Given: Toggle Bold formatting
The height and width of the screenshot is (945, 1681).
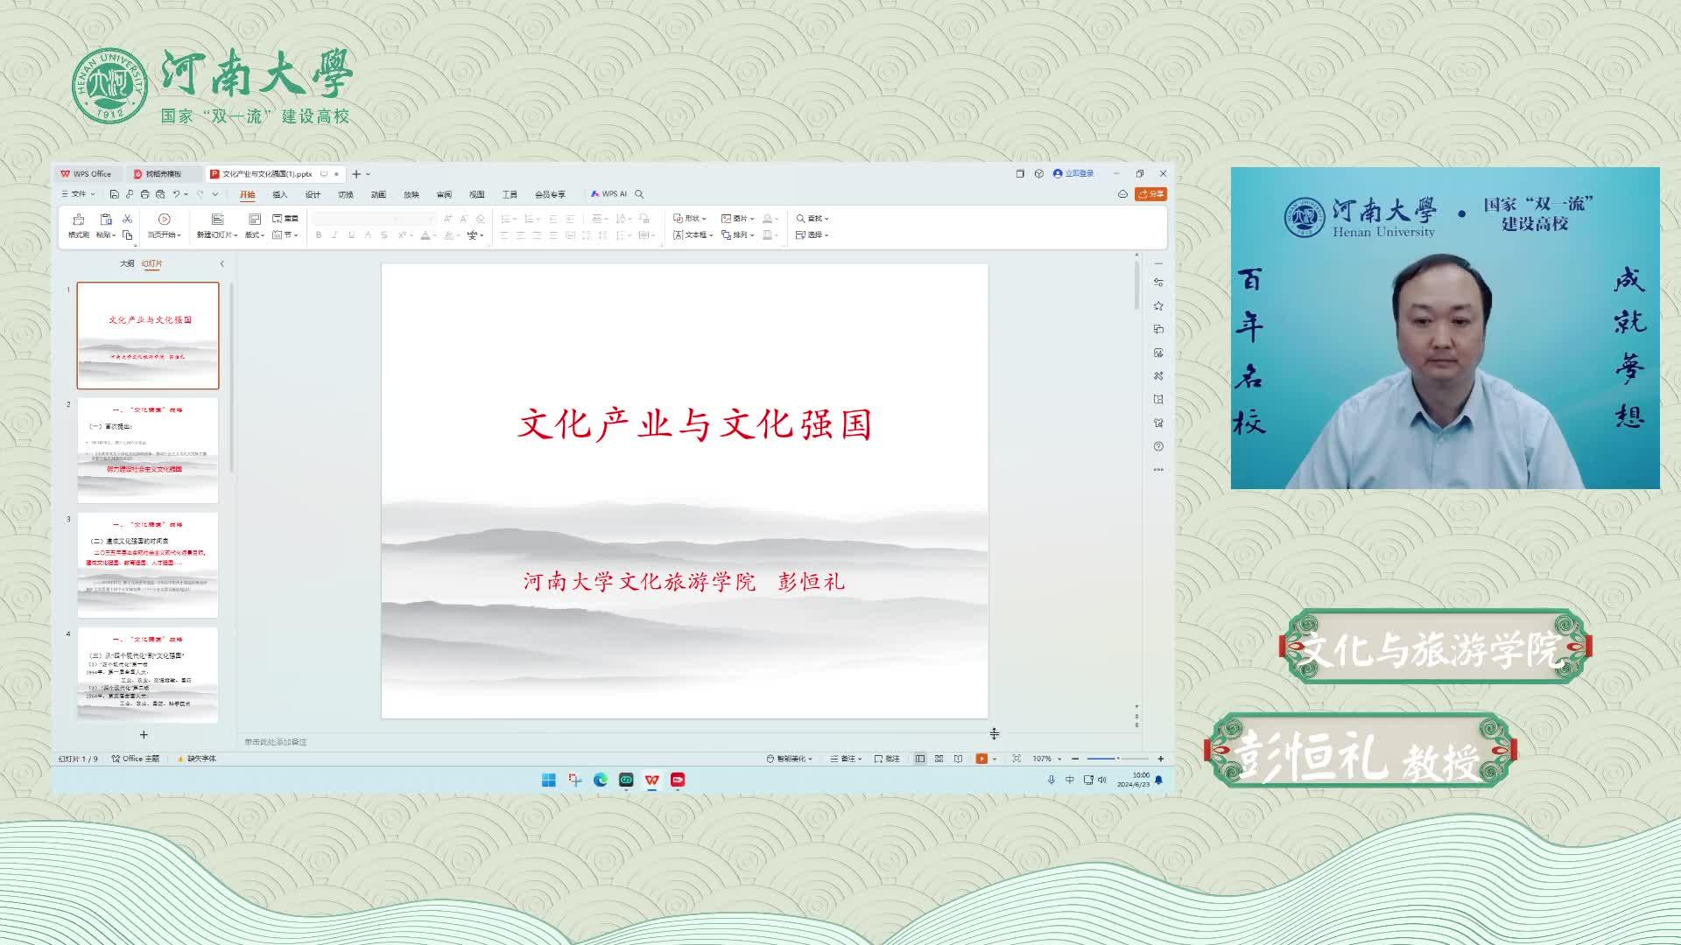Looking at the screenshot, I should [x=319, y=234].
